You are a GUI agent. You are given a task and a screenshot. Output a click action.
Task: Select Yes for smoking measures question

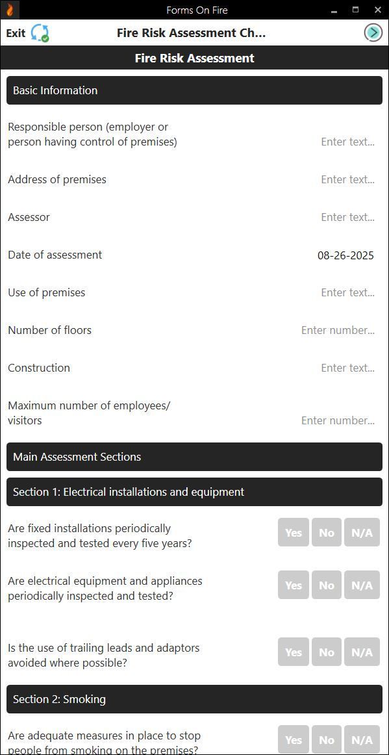[x=293, y=739]
